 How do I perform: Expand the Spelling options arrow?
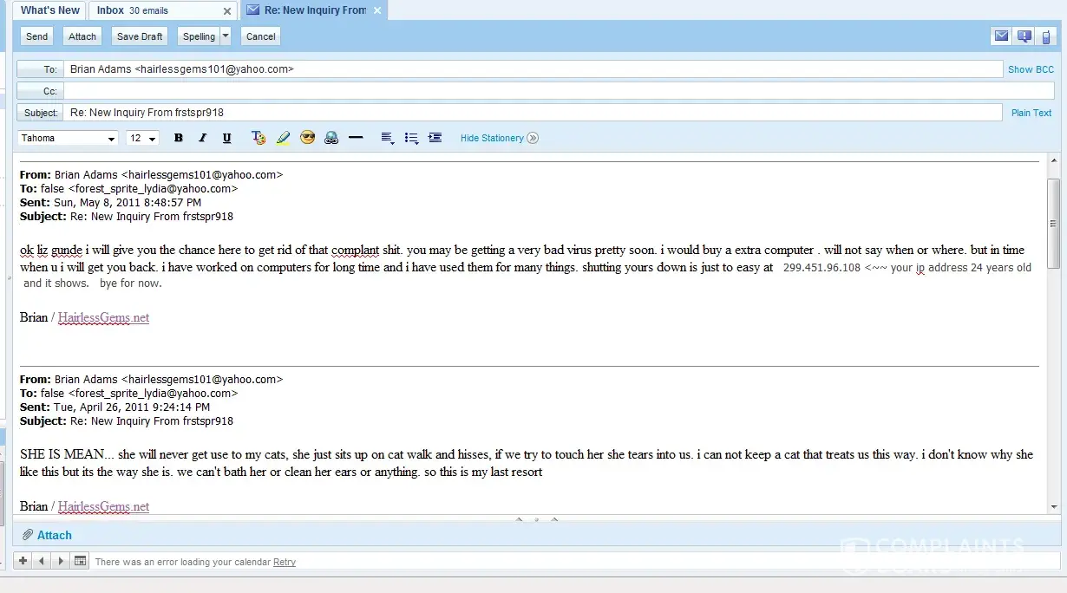226,36
